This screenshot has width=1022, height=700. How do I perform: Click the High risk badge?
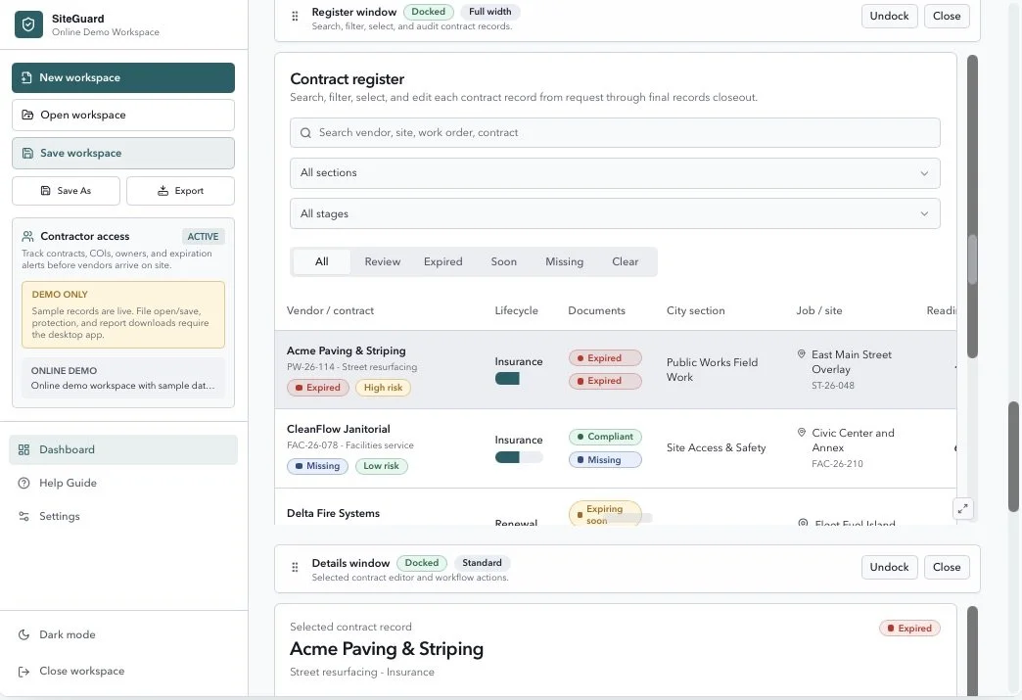click(x=384, y=388)
